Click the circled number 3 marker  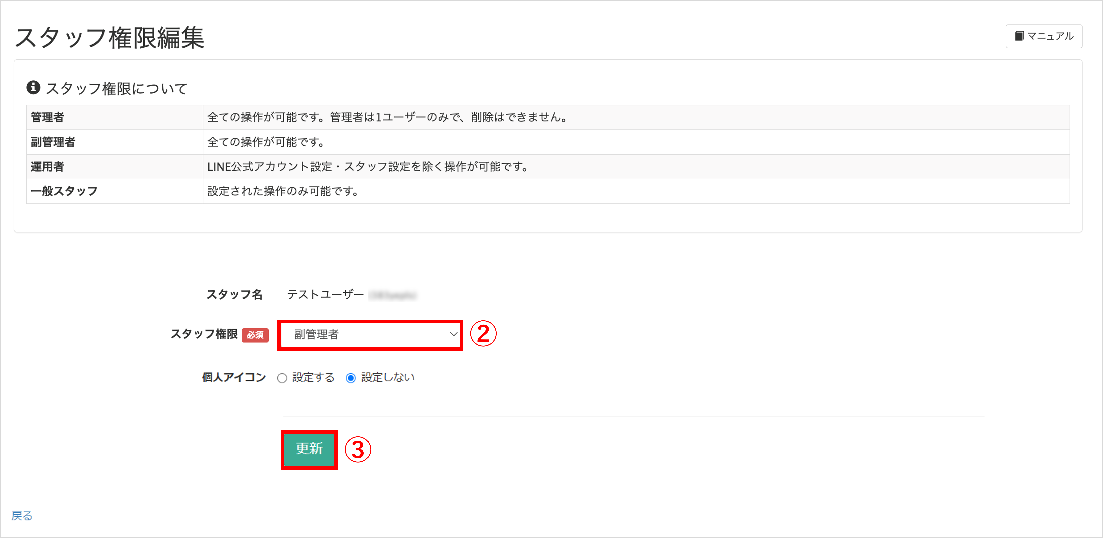[x=358, y=449]
